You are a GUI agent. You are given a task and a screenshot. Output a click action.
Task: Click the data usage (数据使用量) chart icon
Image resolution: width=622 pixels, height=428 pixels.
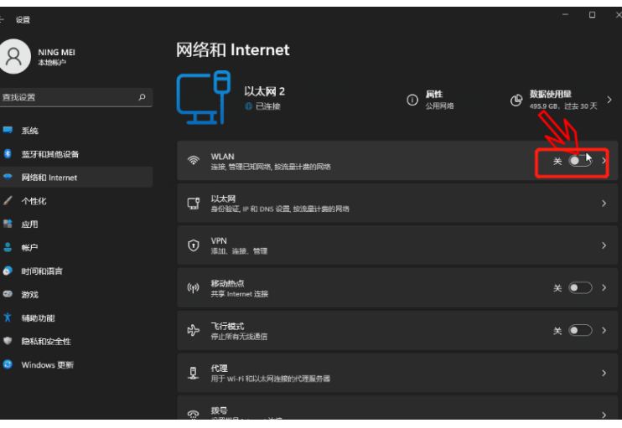(x=516, y=100)
